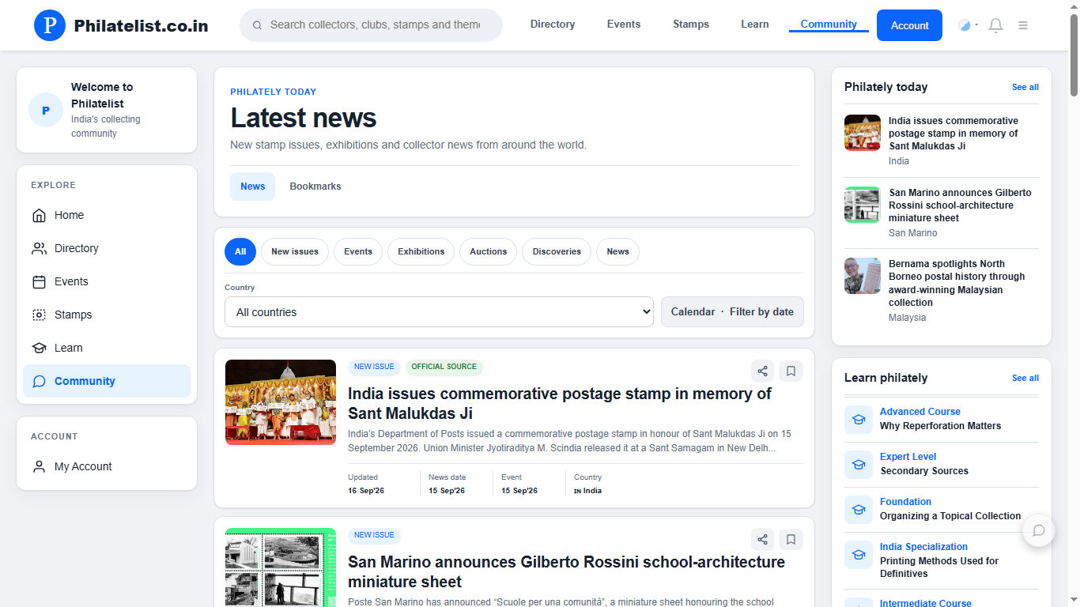Viewport: 1080px width, 607px height.
Task: Click the Sant Malukdas Ji article thumbnail
Action: (281, 402)
